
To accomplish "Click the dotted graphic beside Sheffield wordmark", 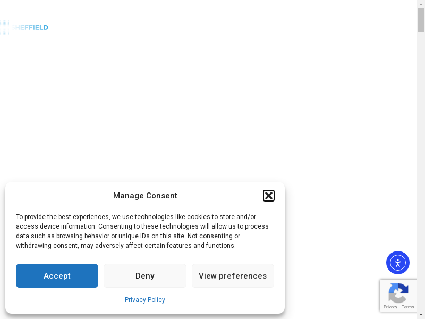I will [5, 27].
